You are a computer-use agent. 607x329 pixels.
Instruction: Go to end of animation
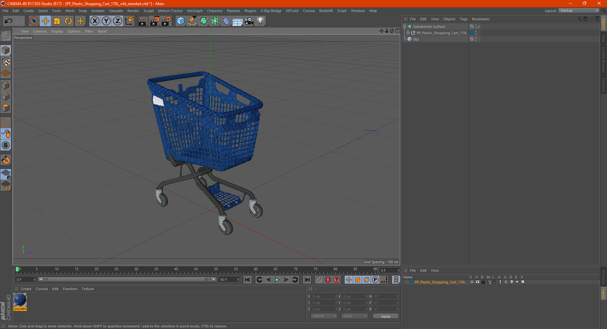[307, 280]
